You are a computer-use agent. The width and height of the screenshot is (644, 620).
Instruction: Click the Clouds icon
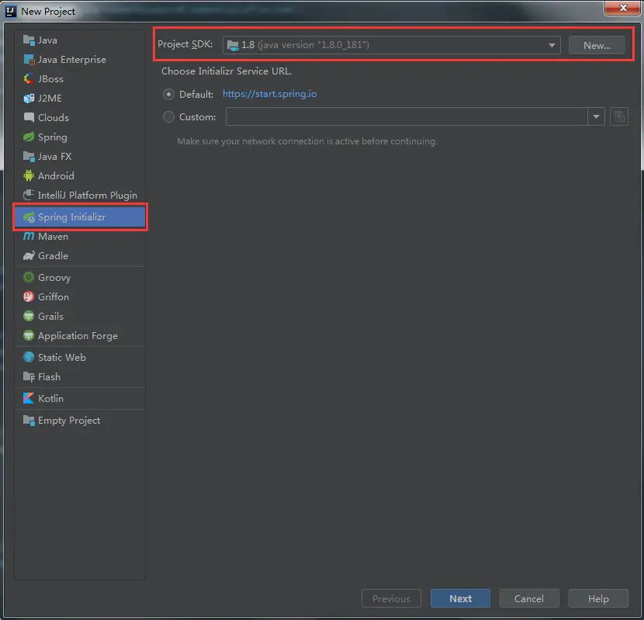tap(29, 117)
